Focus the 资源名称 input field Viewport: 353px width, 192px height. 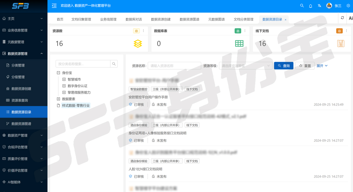pyautogui.click(x=174, y=66)
